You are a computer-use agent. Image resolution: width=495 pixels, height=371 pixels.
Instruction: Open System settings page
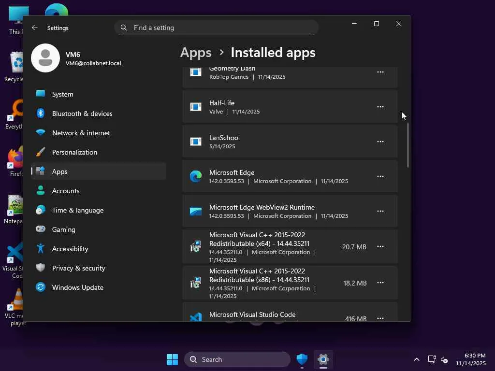pos(99,94)
